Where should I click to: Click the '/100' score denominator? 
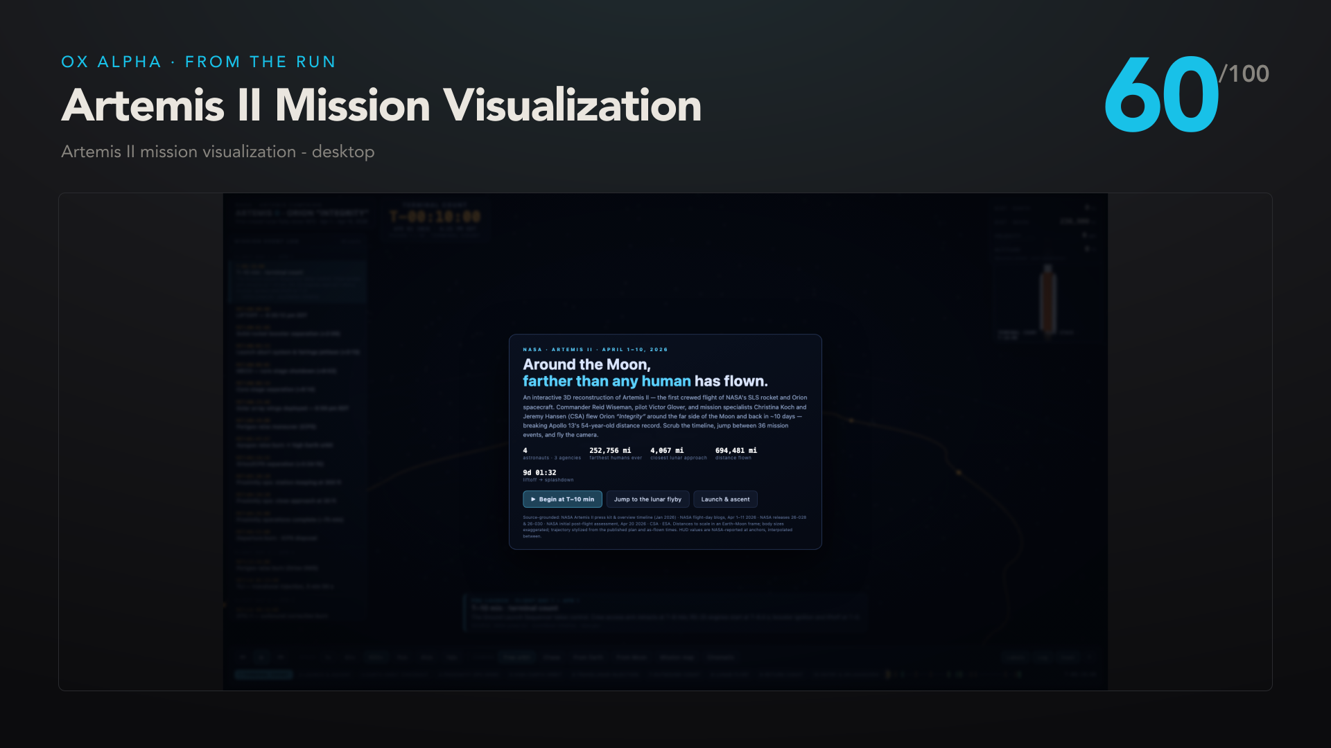(x=1244, y=73)
